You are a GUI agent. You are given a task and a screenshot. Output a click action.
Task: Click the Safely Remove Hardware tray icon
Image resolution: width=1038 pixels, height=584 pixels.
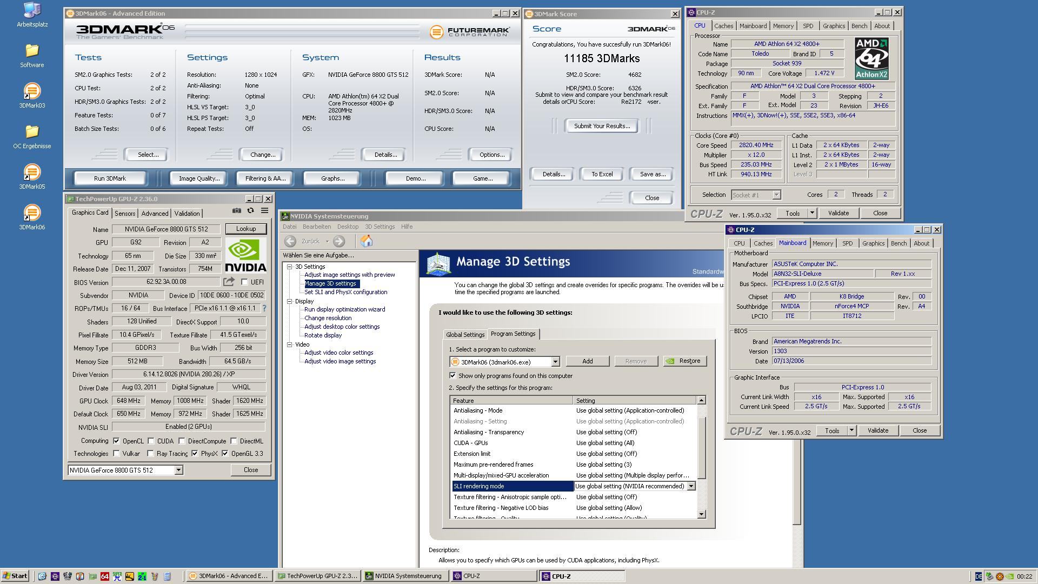[x=989, y=576]
